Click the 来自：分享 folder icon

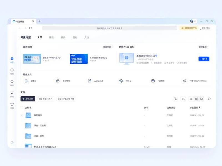click(x=28, y=136)
